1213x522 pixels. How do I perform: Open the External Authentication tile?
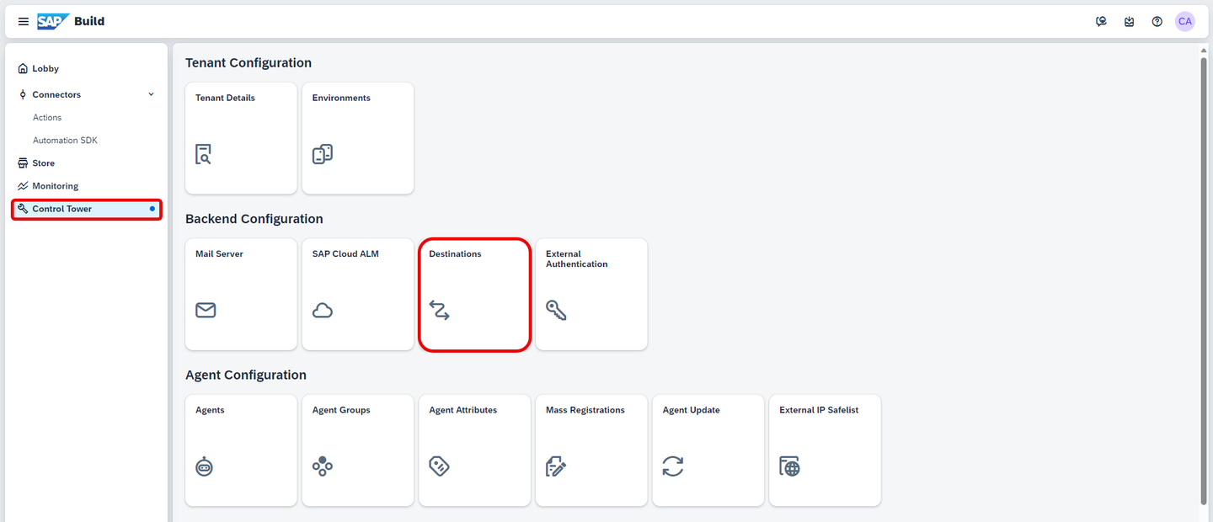click(591, 294)
